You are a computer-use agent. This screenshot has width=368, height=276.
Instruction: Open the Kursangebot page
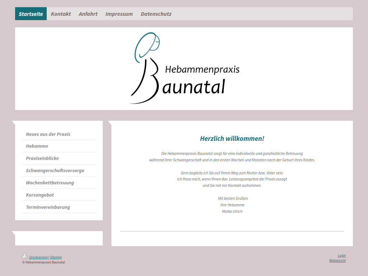(x=40, y=195)
